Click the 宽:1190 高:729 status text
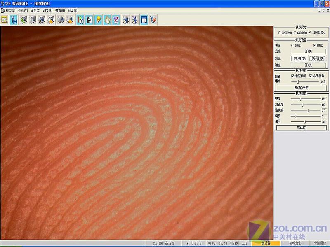 [x=163, y=243]
